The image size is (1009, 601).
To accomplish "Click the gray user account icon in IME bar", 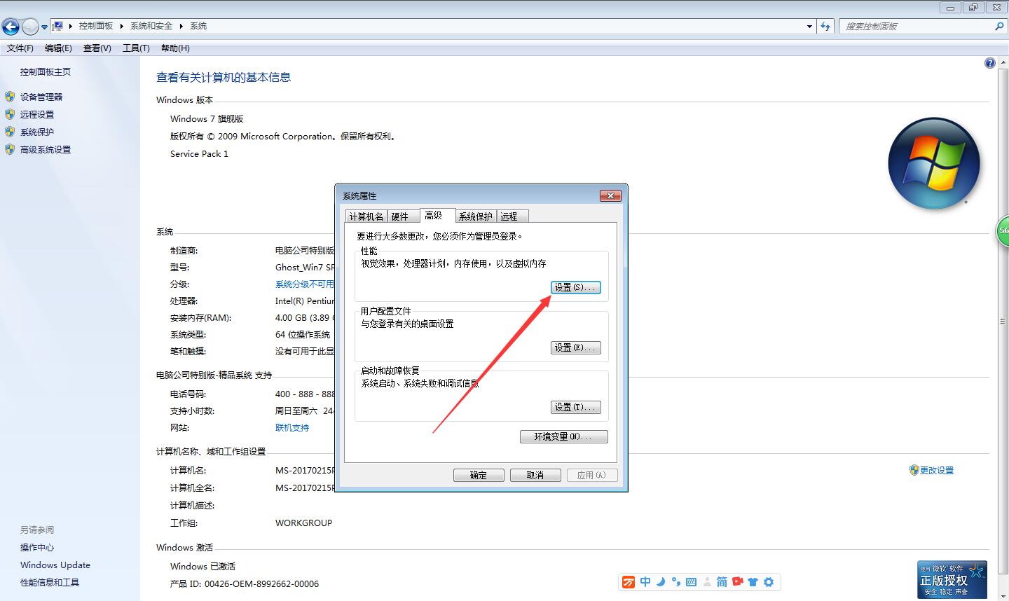I will click(x=706, y=582).
